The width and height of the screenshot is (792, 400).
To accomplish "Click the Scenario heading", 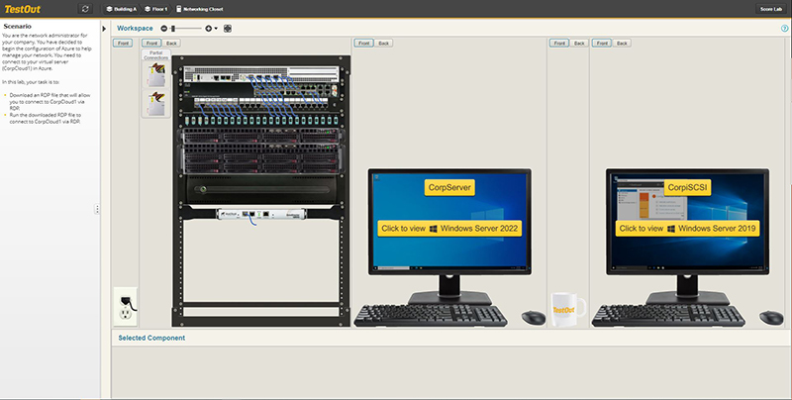I will click(x=17, y=27).
